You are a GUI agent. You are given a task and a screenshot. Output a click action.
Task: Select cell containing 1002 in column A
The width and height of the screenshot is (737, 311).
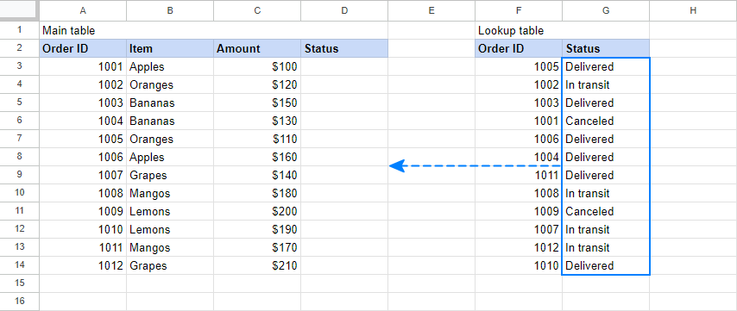coord(83,85)
